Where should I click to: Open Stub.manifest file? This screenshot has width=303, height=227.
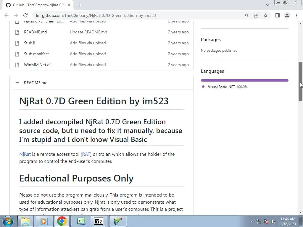(36, 54)
